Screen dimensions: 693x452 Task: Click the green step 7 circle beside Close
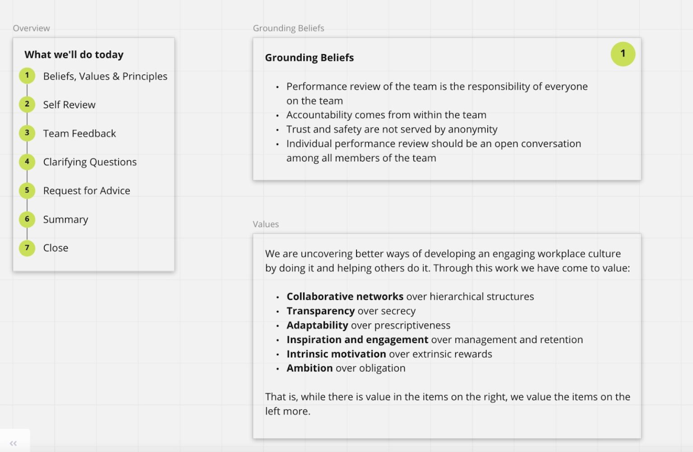(27, 247)
